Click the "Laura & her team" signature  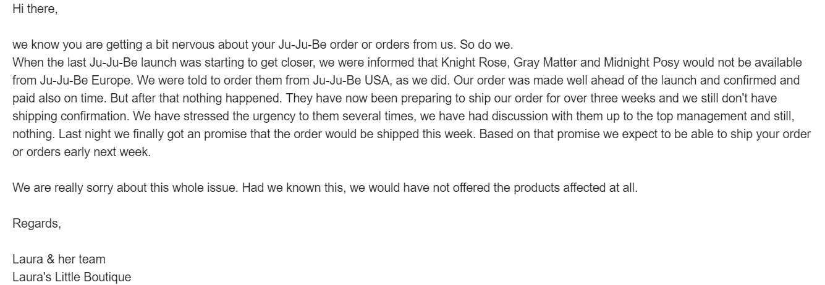click(x=59, y=259)
